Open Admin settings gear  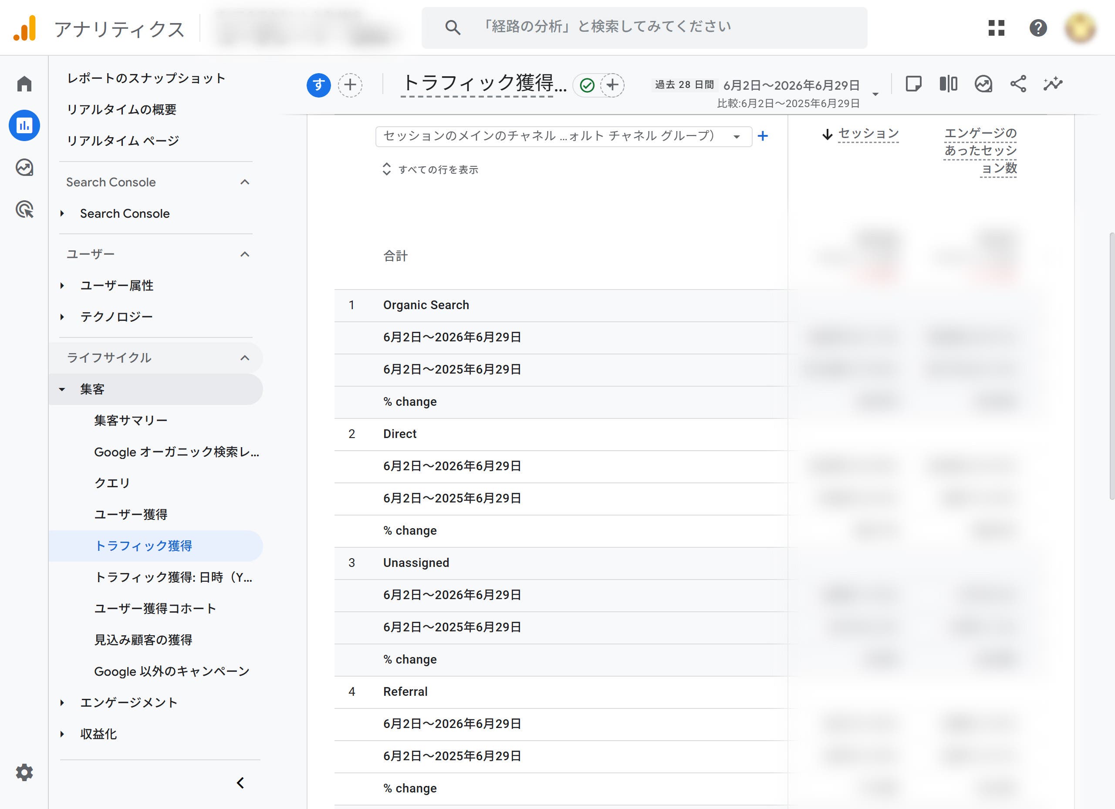24,772
